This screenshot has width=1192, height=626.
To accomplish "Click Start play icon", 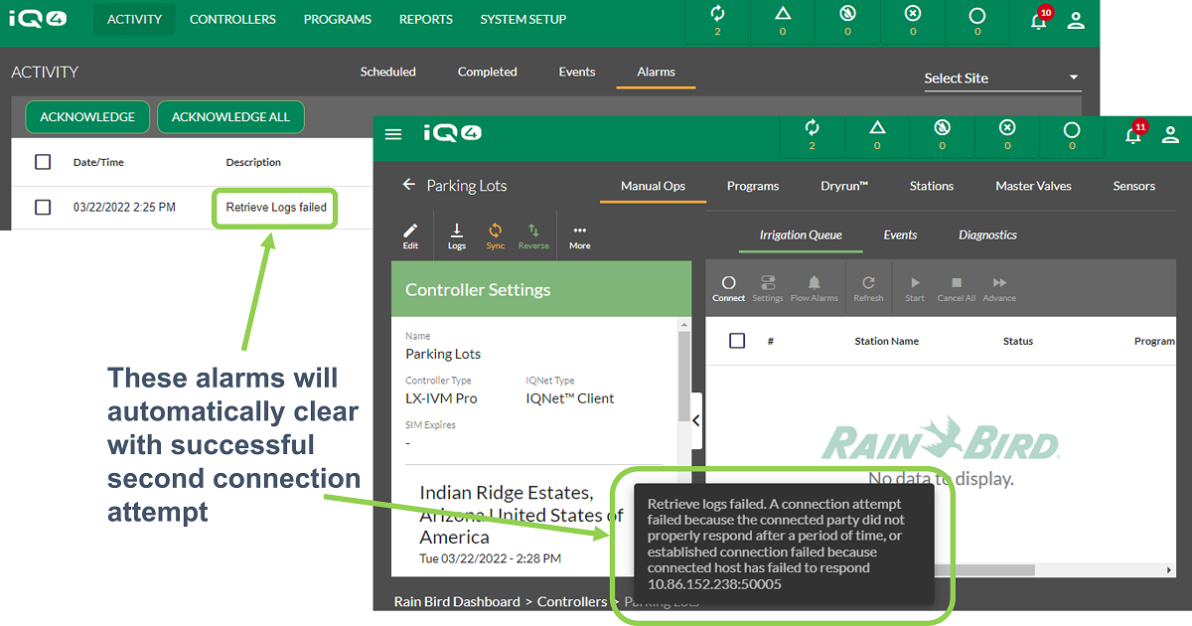I will click(x=915, y=288).
